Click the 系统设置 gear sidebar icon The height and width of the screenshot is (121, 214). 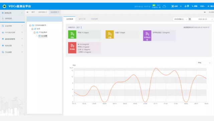3,45
